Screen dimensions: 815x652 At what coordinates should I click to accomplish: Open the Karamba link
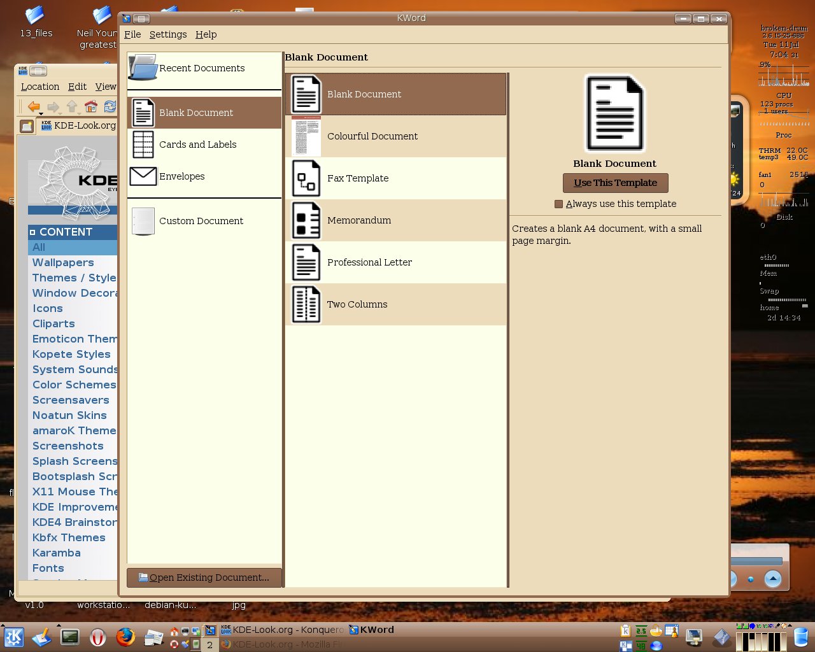click(56, 553)
